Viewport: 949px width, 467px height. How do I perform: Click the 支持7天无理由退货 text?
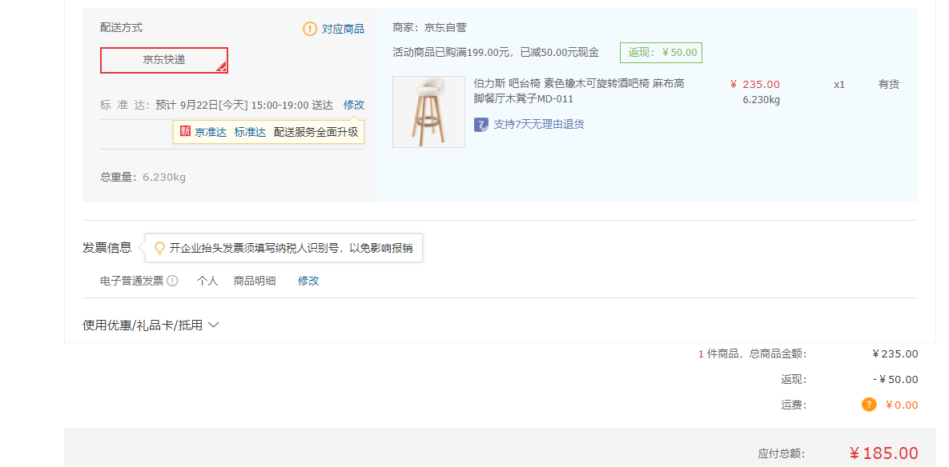(539, 125)
